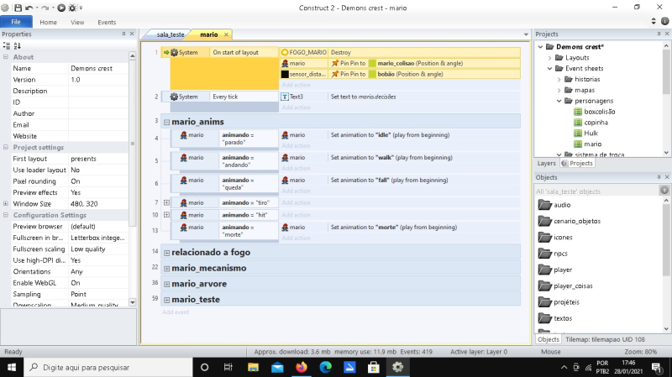Viewport: 672px width, 377px height.
Task: Click the Undo arrow icon
Action: pyautogui.click(x=29, y=8)
